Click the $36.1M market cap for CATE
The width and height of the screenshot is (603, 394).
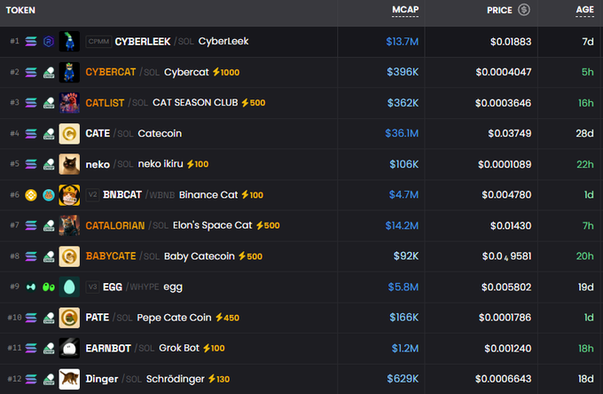[x=402, y=133]
